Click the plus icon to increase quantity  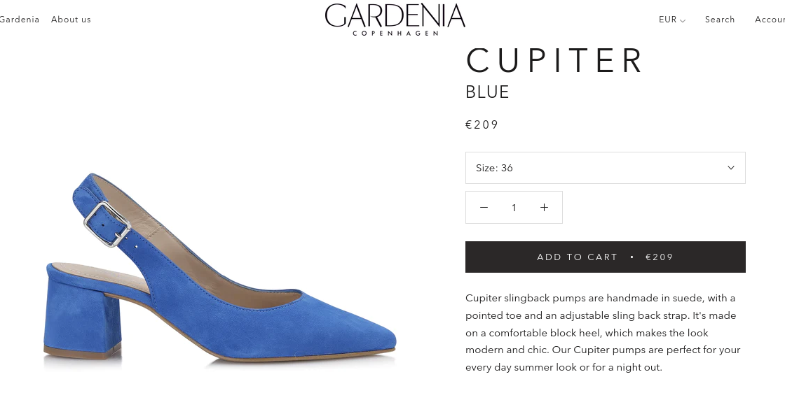tap(544, 207)
